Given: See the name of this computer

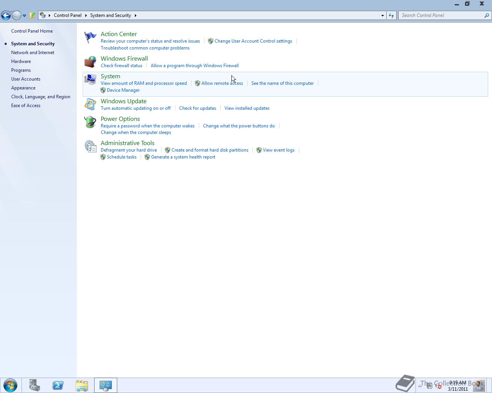Looking at the screenshot, I should tap(283, 83).
